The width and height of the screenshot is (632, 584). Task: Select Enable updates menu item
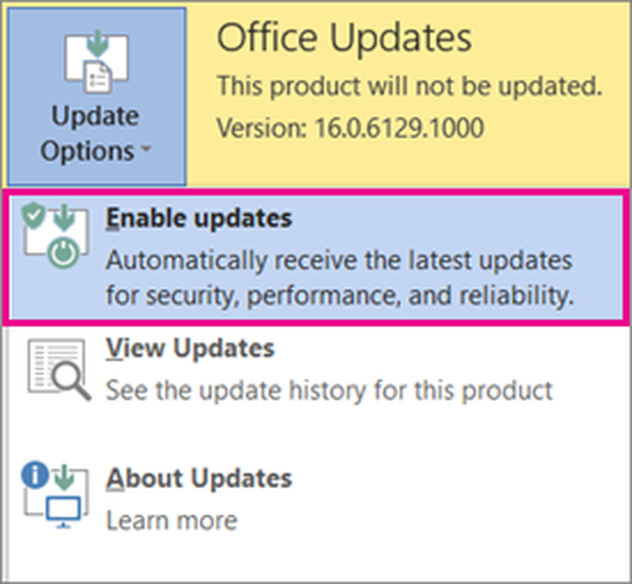pos(315,258)
